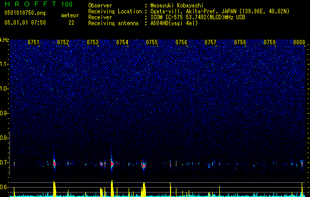
Task: Click the bright meteor echo just before 0754
Action: [112, 164]
